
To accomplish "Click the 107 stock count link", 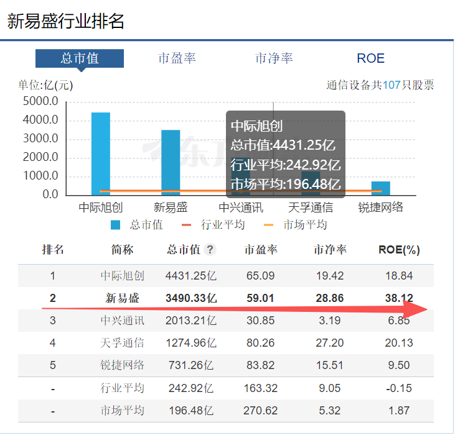I will click(x=392, y=85).
